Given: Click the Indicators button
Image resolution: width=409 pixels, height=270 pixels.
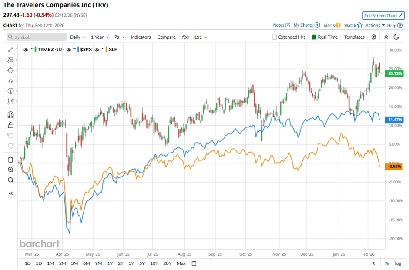Looking at the screenshot, I should [x=141, y=37].
